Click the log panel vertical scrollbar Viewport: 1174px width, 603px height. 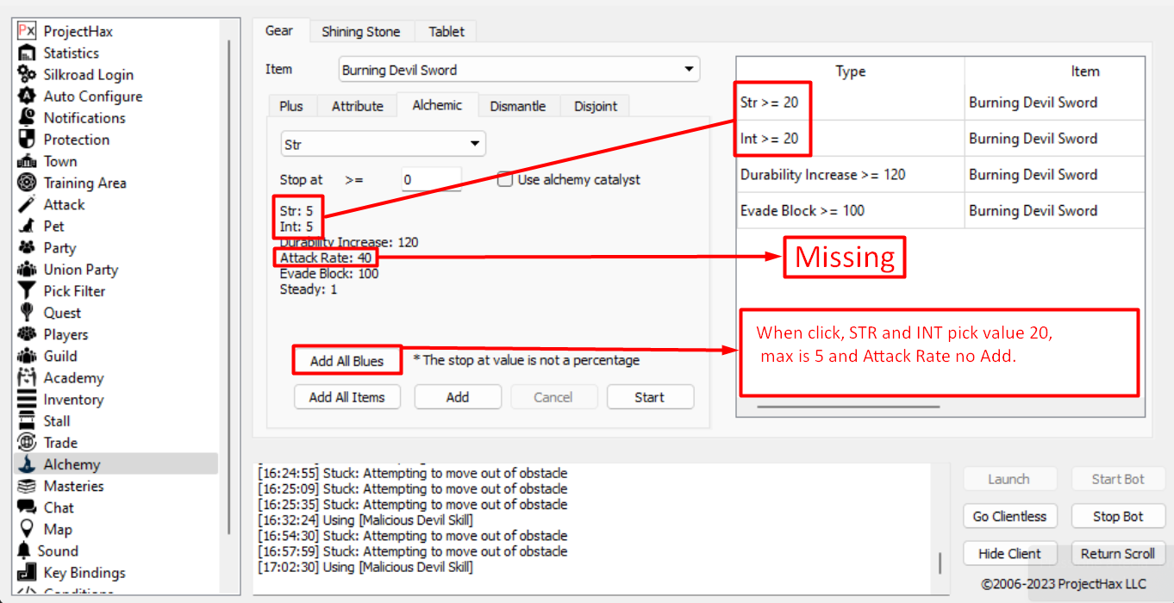(940, 562)
